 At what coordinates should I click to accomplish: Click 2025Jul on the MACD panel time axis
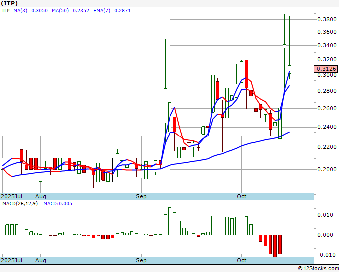pos(12,260)
